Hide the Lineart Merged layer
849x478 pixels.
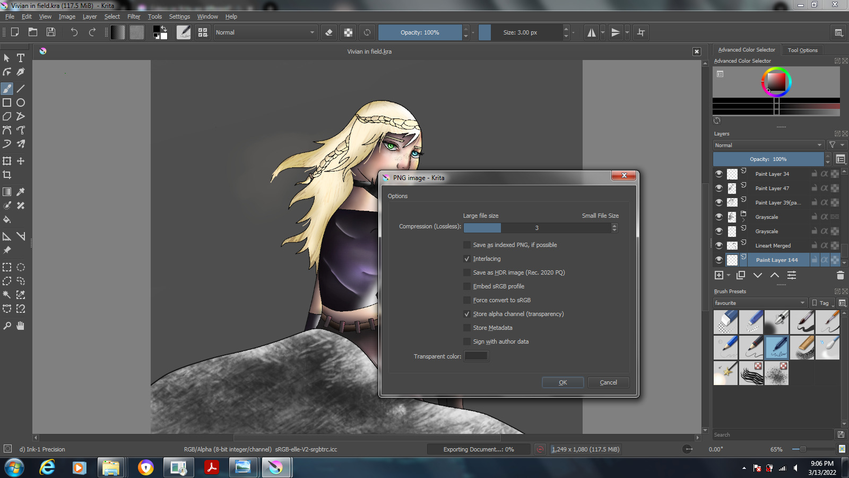719,245
